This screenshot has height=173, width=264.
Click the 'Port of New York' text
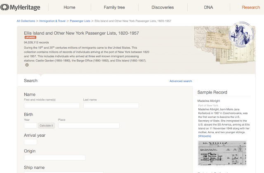coord(208,105)
